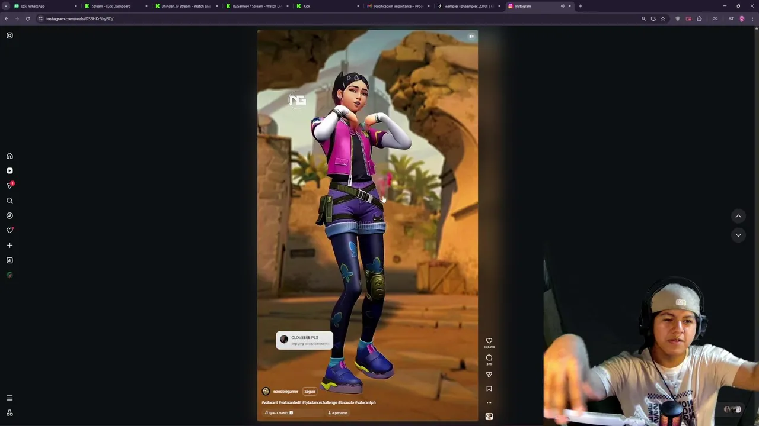
Task: Go back in browser
Action: point(6,18)
